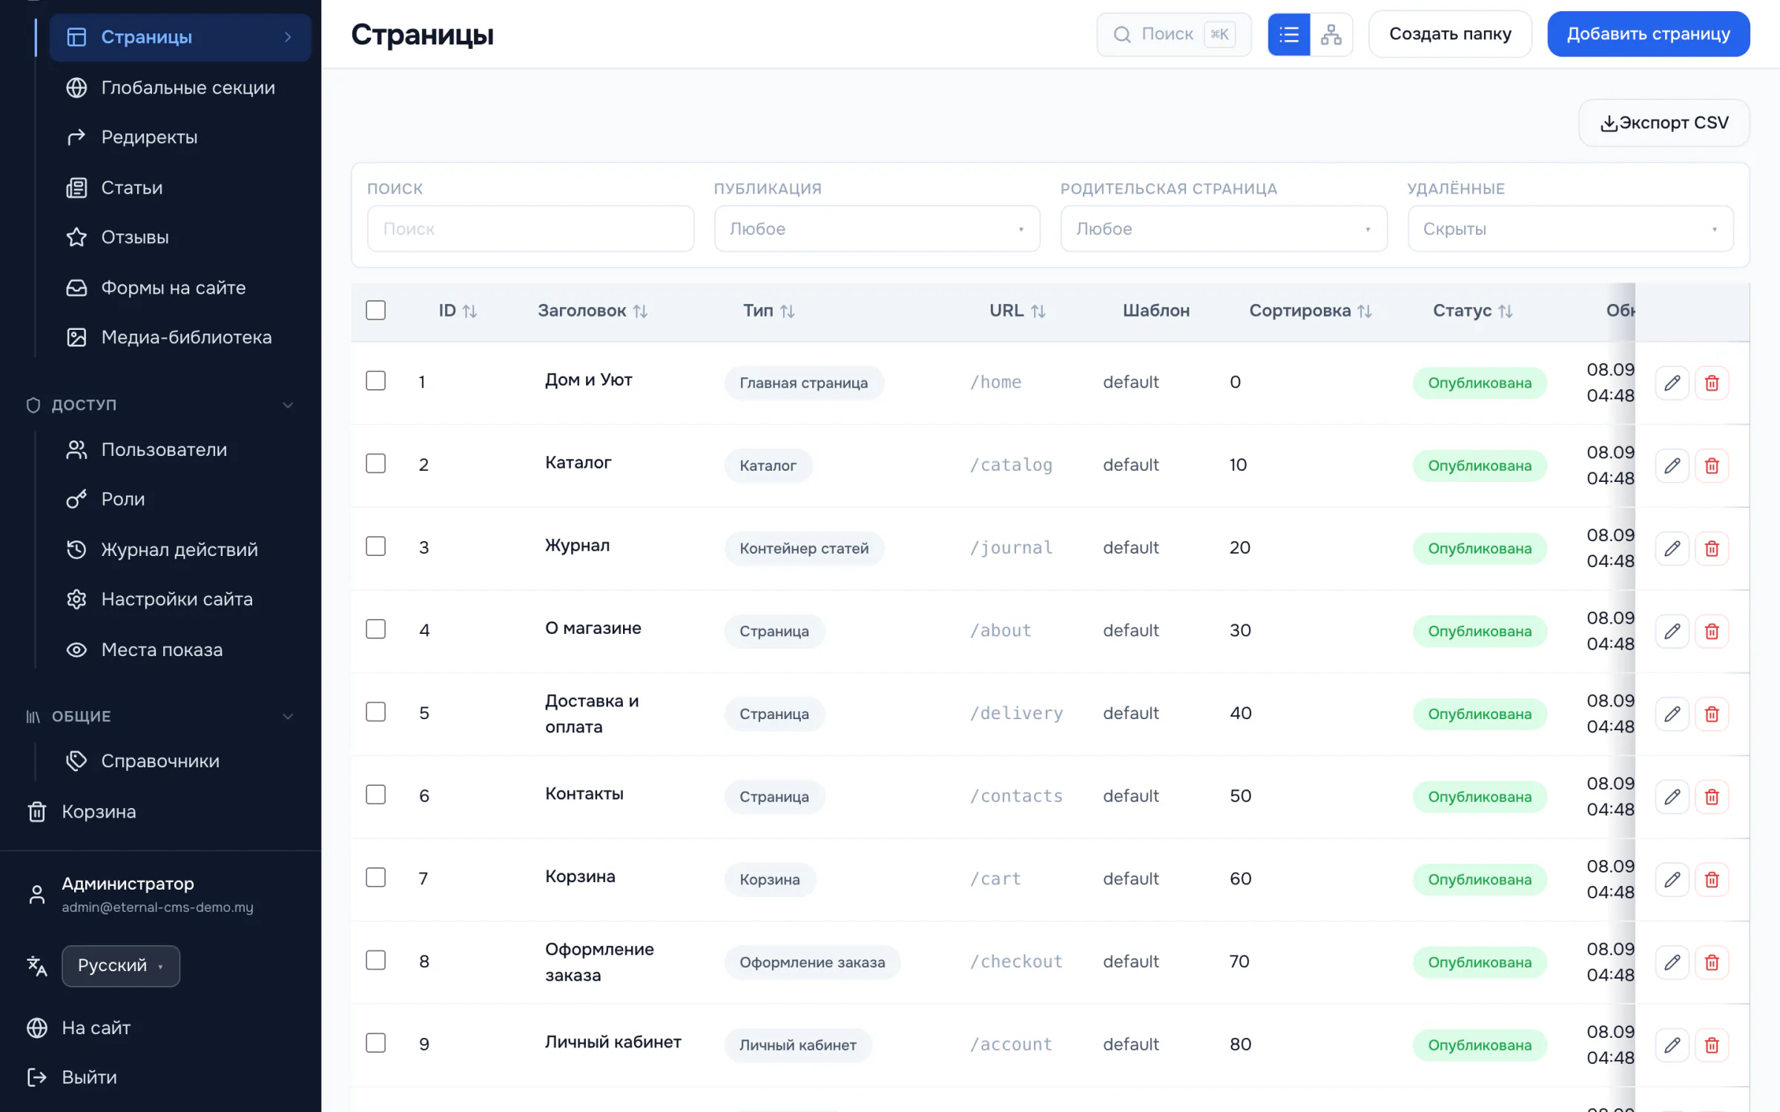This screenshot has width=1780, height=1112.
Task: Open the Удалённые filter dropdown
Action: click(1570, 229)
